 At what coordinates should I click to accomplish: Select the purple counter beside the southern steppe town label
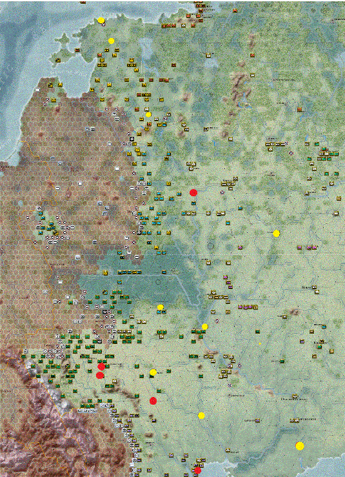258,421
